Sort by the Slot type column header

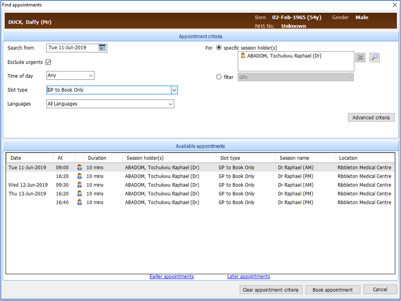pos(246,158)
